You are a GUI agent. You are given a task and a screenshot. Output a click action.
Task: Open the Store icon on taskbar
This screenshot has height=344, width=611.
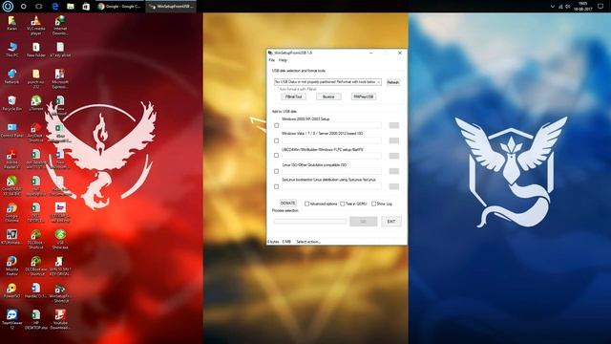click(86, 7)
